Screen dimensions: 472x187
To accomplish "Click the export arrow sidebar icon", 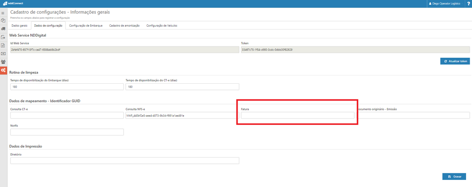I will (3, 37).
